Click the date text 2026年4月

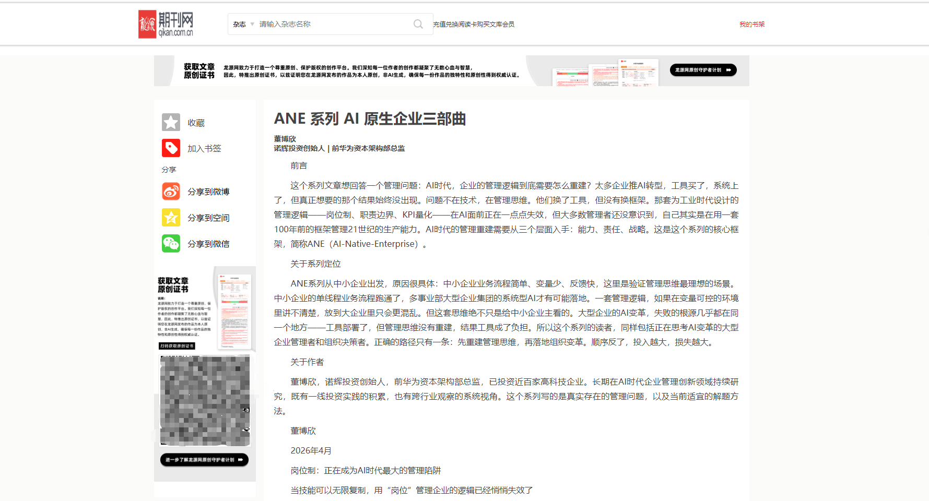(x=311, y=451)
